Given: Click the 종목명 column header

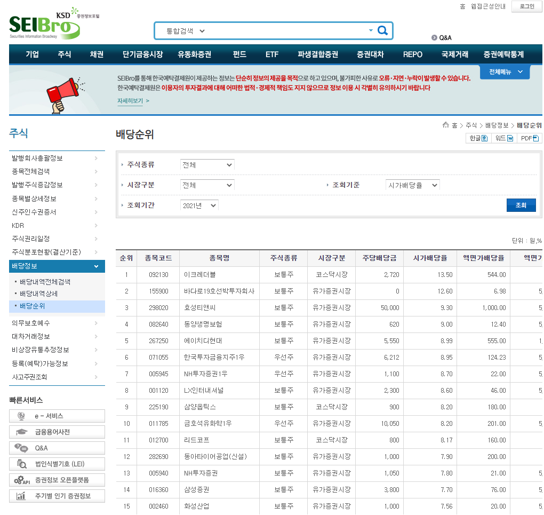Looking at the screenshot, I should (219, 258).
